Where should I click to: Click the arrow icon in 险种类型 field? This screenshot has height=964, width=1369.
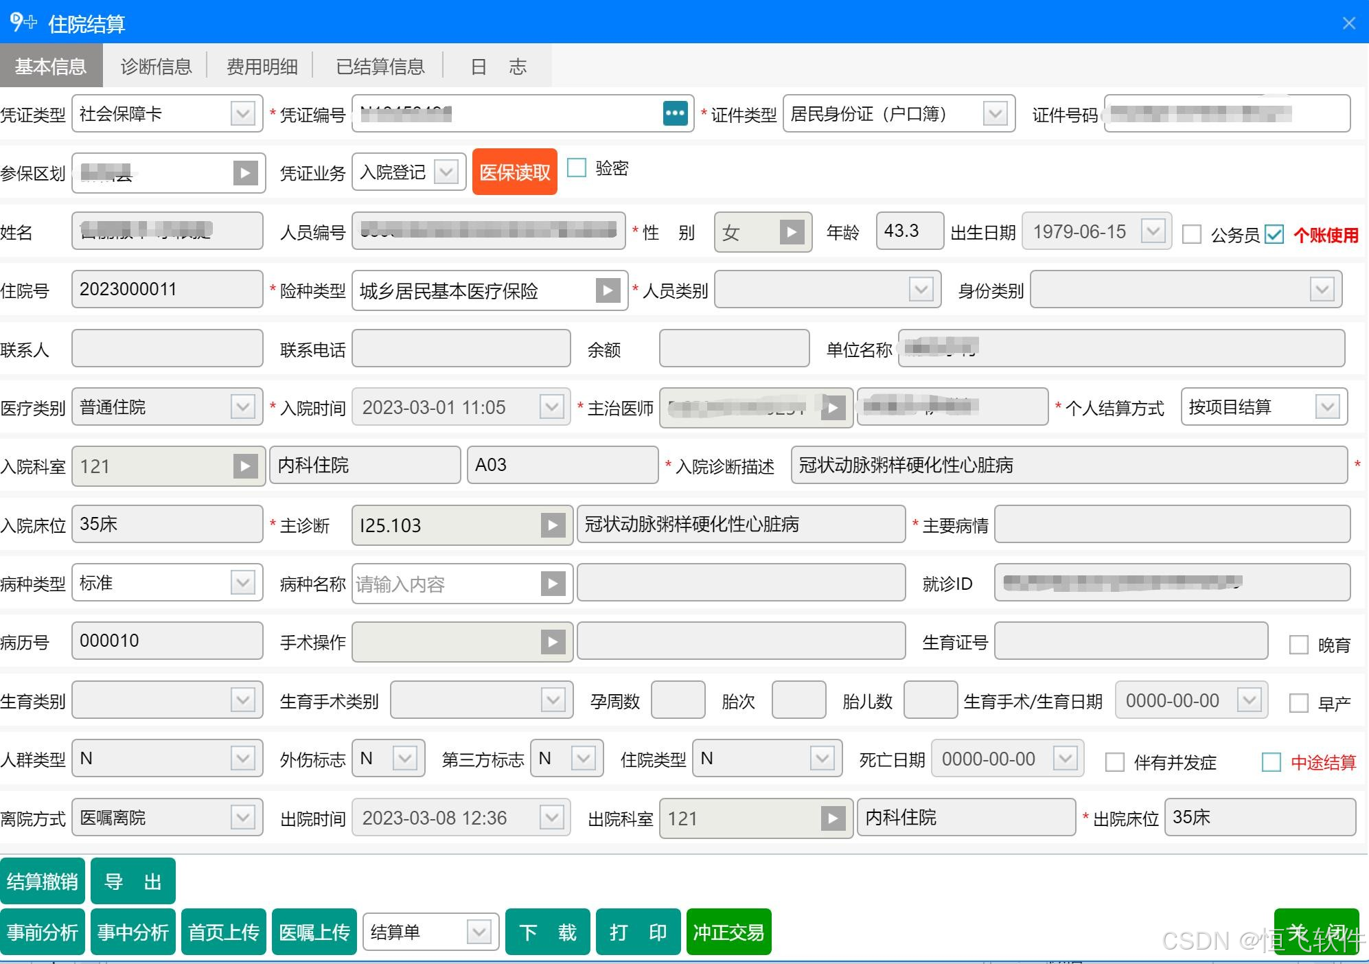point(608,290)
